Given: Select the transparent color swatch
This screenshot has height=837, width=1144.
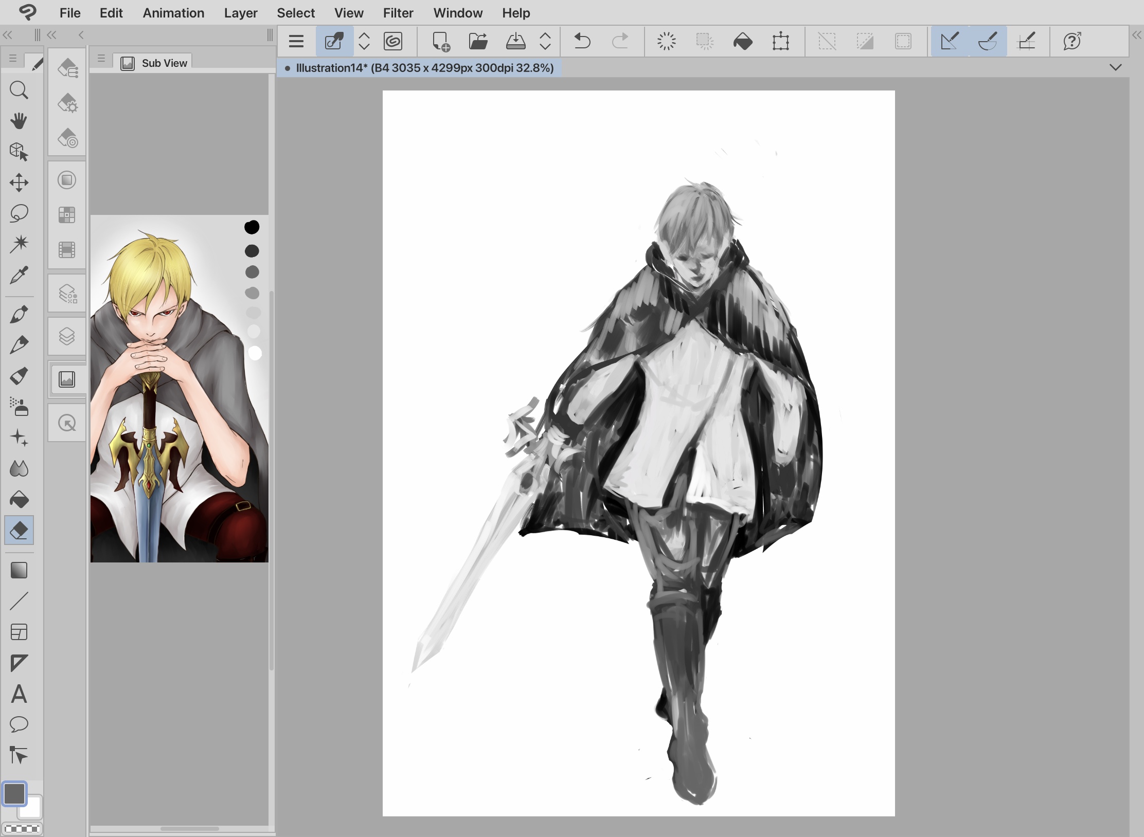Looking at the screenshot, I should pyautogui.click(x=22, y=829).
